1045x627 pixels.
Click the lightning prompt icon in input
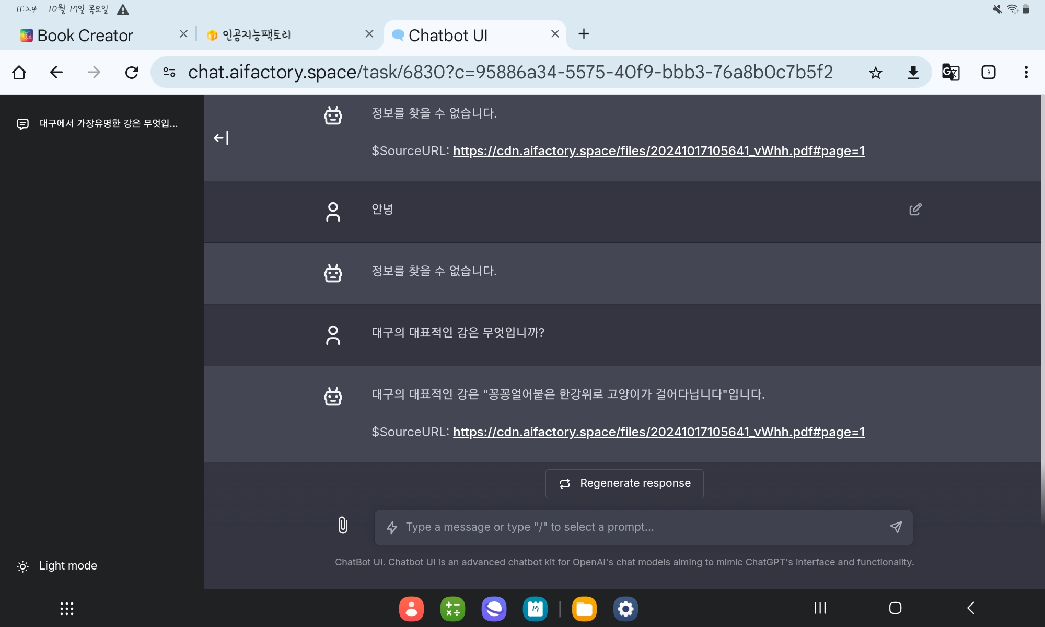tap(391, 527)
